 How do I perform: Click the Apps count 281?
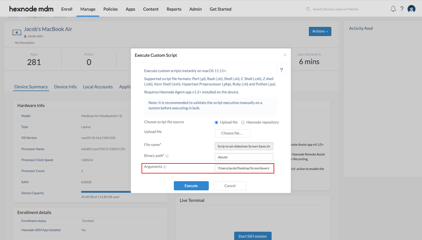click(x=34, y=62)
